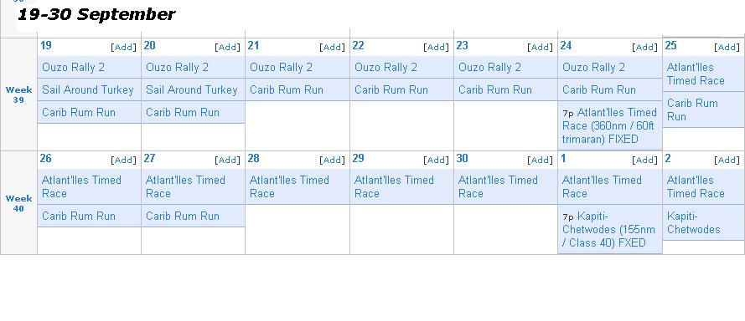745x321 pixels.
Task: Click the [Add] link for day 24
Action: click(x=644, y=47)
